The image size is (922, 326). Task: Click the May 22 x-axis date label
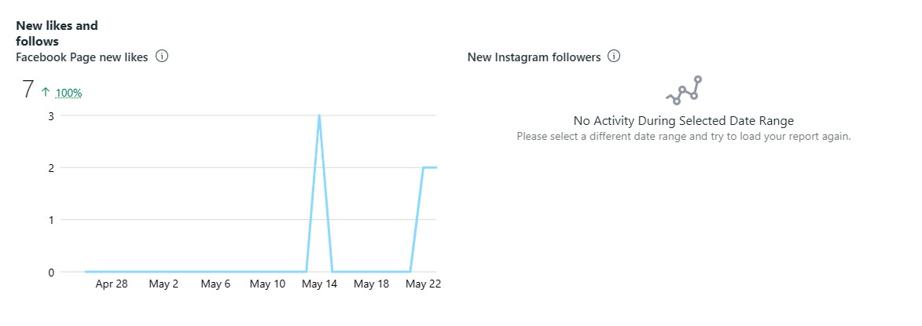click(x=423, y=284)
